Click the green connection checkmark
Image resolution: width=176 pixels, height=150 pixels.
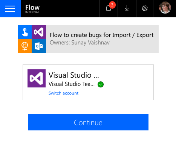click(101, 84)
